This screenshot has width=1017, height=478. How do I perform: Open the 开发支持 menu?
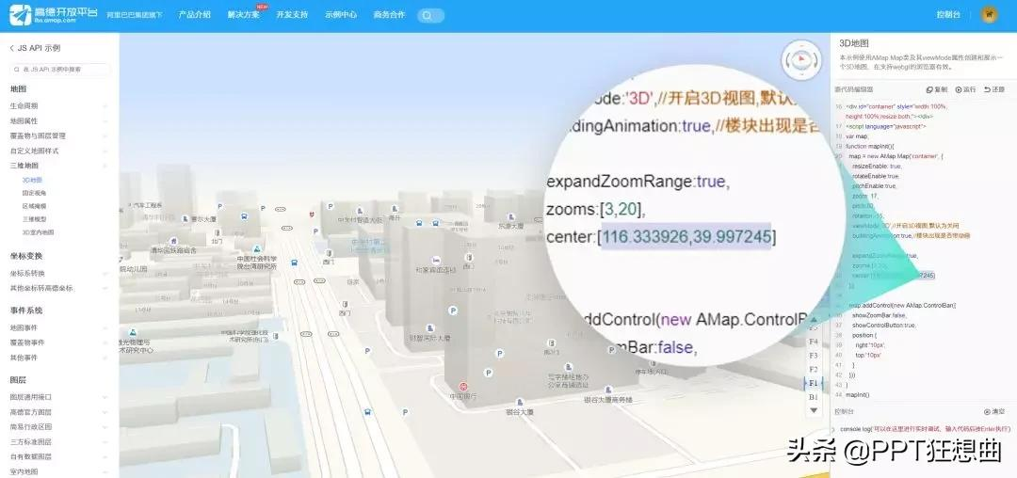[292, 14]
